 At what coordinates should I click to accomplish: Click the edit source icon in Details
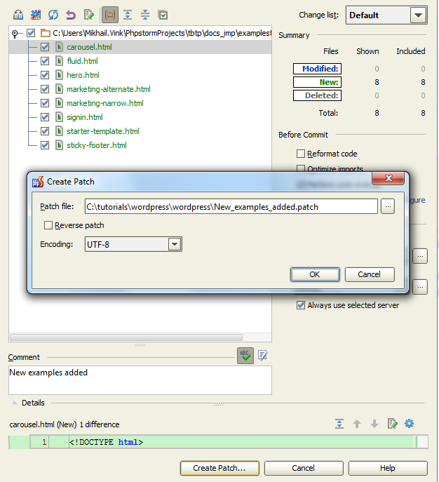tap(392, 424)
